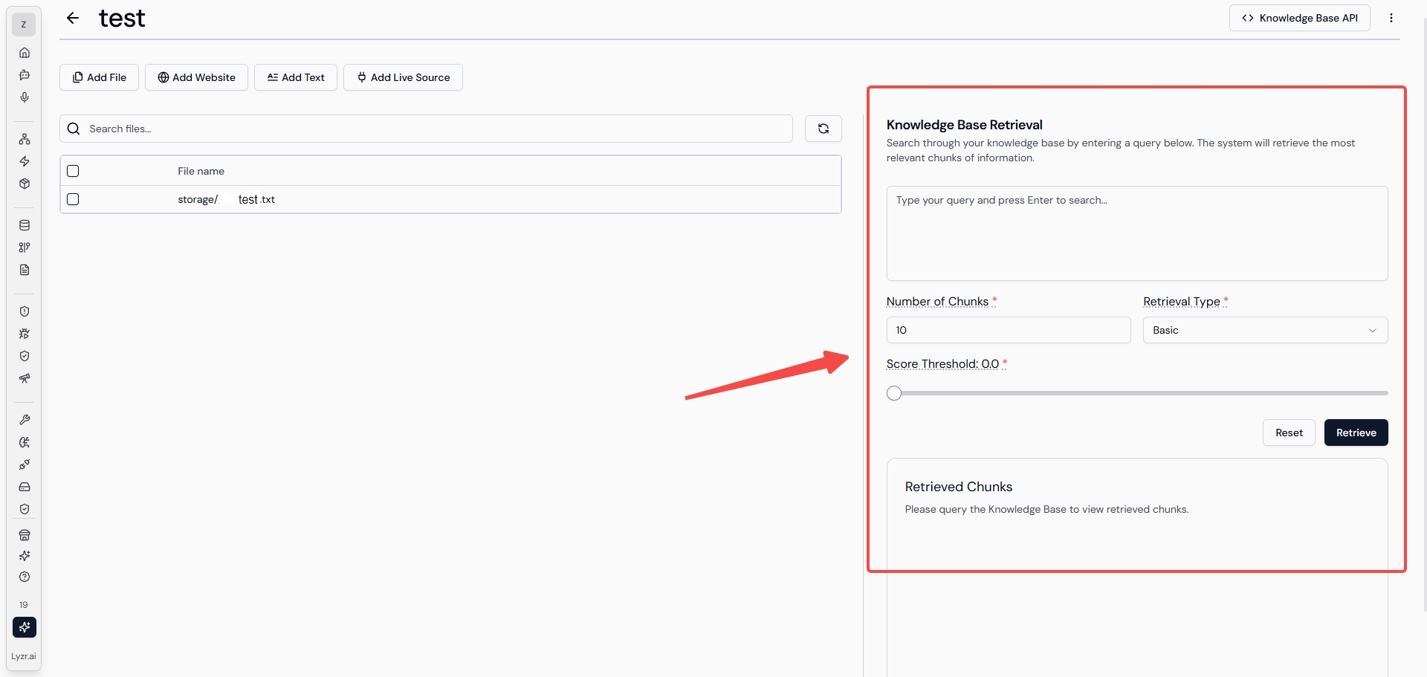
Task: Open the database icon in sidebar
Action: (x=25, y=225)
